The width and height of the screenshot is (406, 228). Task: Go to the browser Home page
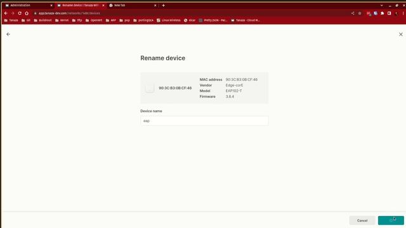click(27, 13)
